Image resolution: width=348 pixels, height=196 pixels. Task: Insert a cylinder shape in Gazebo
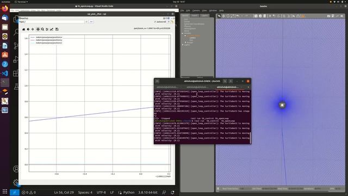pyautogui.click(x=265, y=16)
